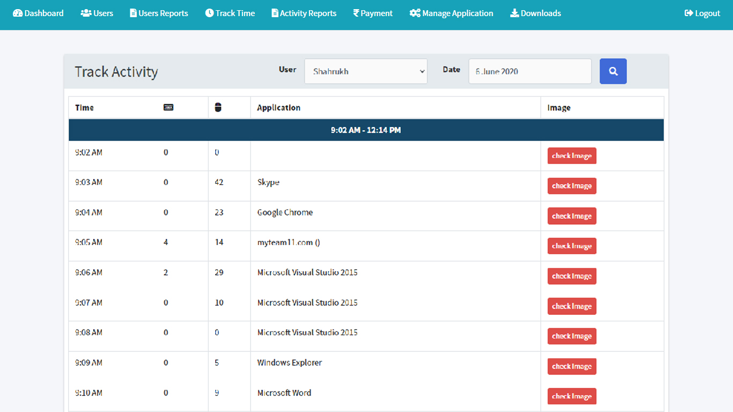
Task: Expand the User dropdown showing Shahrukh
Action: pyautogui.click(x=365, y=71)
